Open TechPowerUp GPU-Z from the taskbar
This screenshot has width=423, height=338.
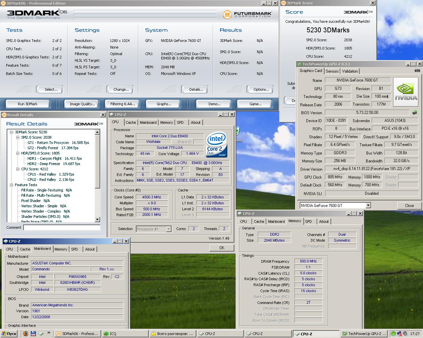[364, 334]
